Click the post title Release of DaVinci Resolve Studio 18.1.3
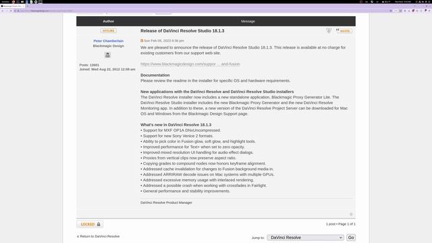This screenshot has width=432, height=243. [x=182, y=31]
